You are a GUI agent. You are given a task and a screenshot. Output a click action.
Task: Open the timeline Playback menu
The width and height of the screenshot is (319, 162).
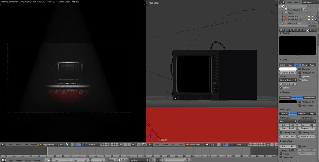point(38,160)
